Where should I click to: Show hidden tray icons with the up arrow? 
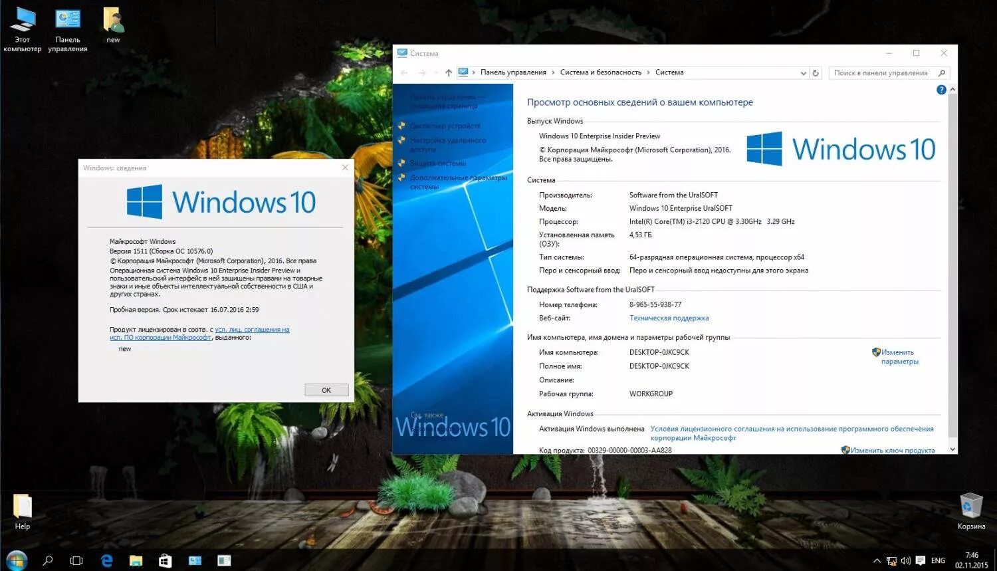[876, 560]
